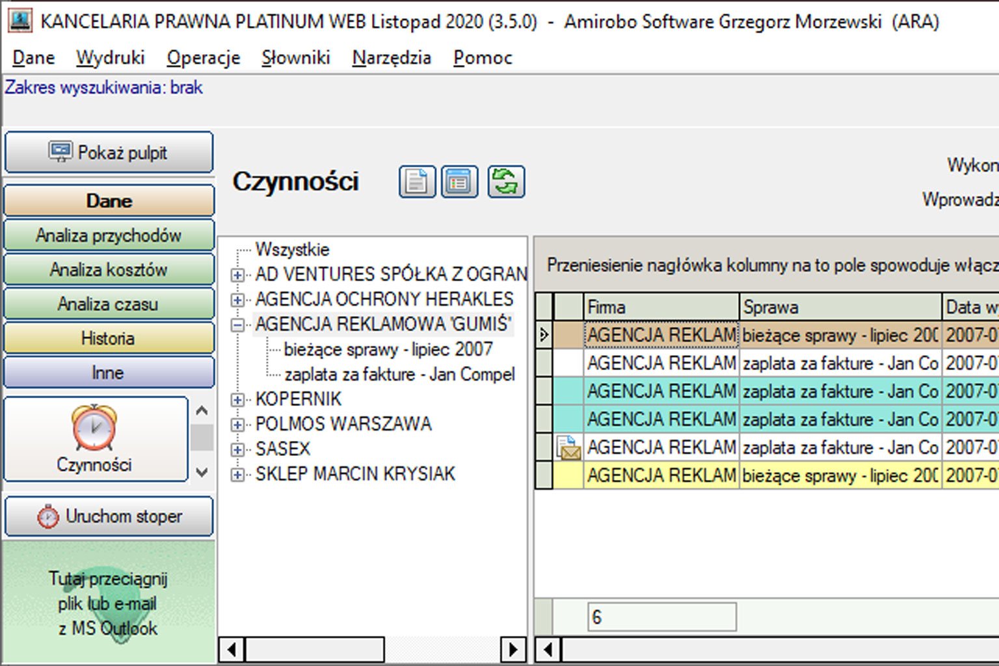Collapse the AGENCJA REKLAMOWA 'GUMIŚ' node
The height and width of the screenshot is (666, 999).
(238, 325)
